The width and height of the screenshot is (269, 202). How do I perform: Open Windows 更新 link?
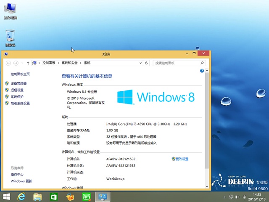click(x=21, y=181)
